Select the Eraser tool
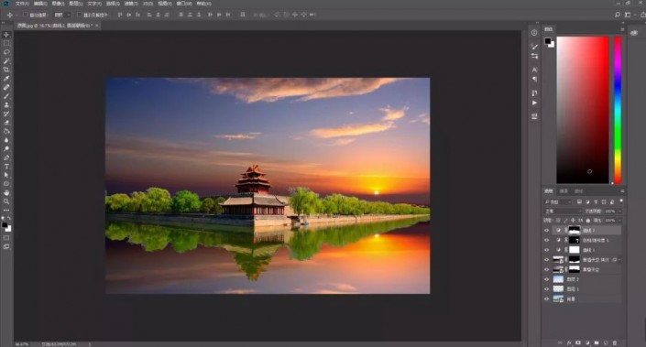 pos(6,123)
